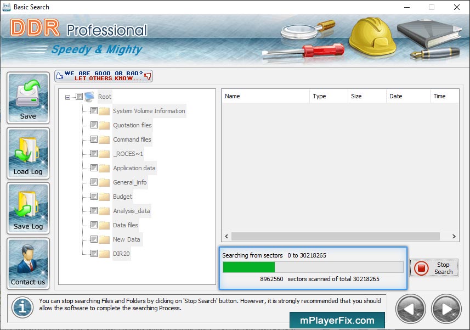Click the Analysis_data folder icon

[x=104, y=211]
